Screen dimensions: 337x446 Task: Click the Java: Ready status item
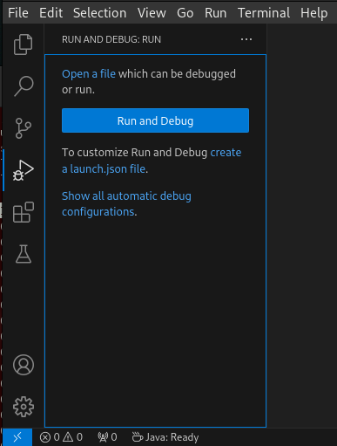pos(165,437)
